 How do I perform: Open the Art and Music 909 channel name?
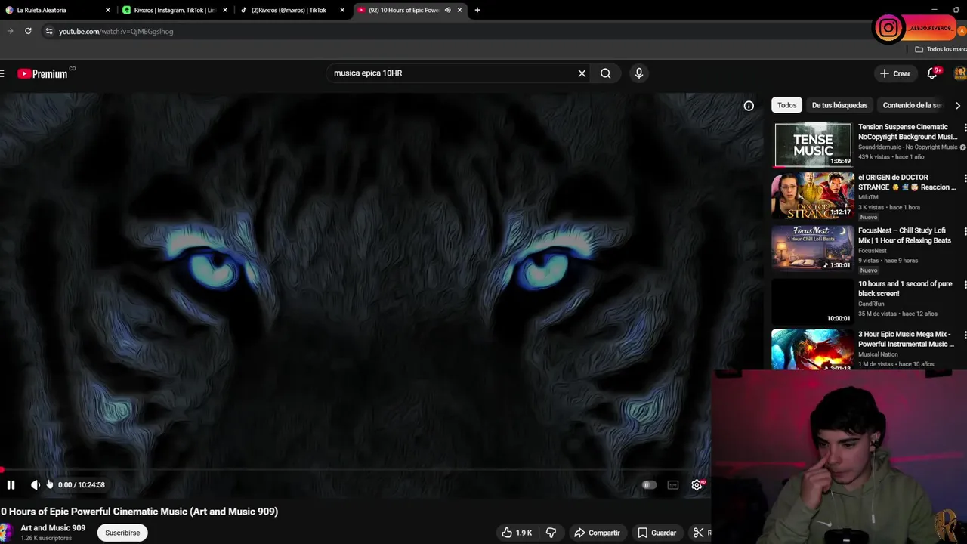pos(53,528)
